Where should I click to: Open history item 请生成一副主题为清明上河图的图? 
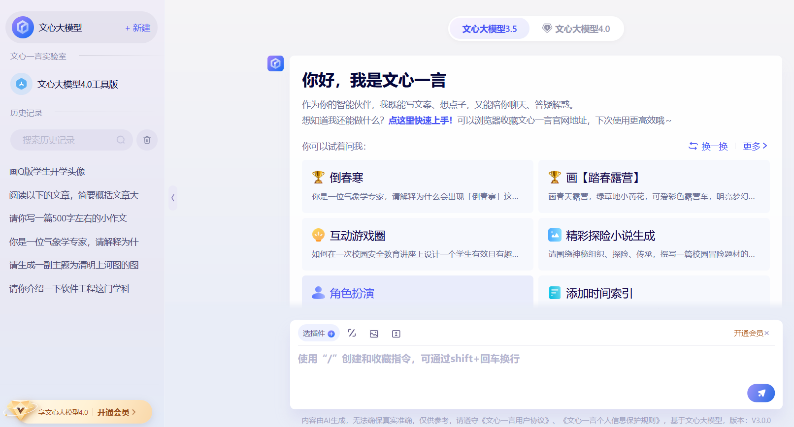(74, 265)
